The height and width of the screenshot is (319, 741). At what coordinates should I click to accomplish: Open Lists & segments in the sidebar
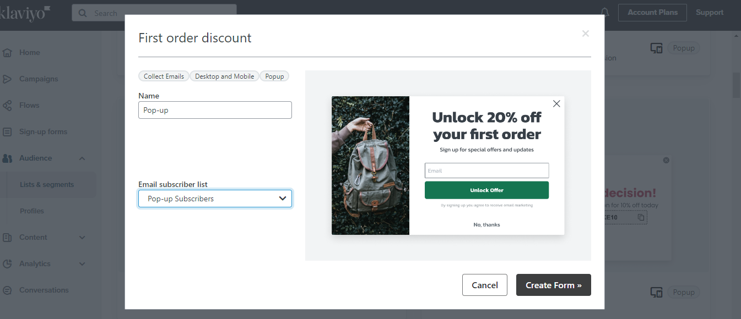coord(47,185)
